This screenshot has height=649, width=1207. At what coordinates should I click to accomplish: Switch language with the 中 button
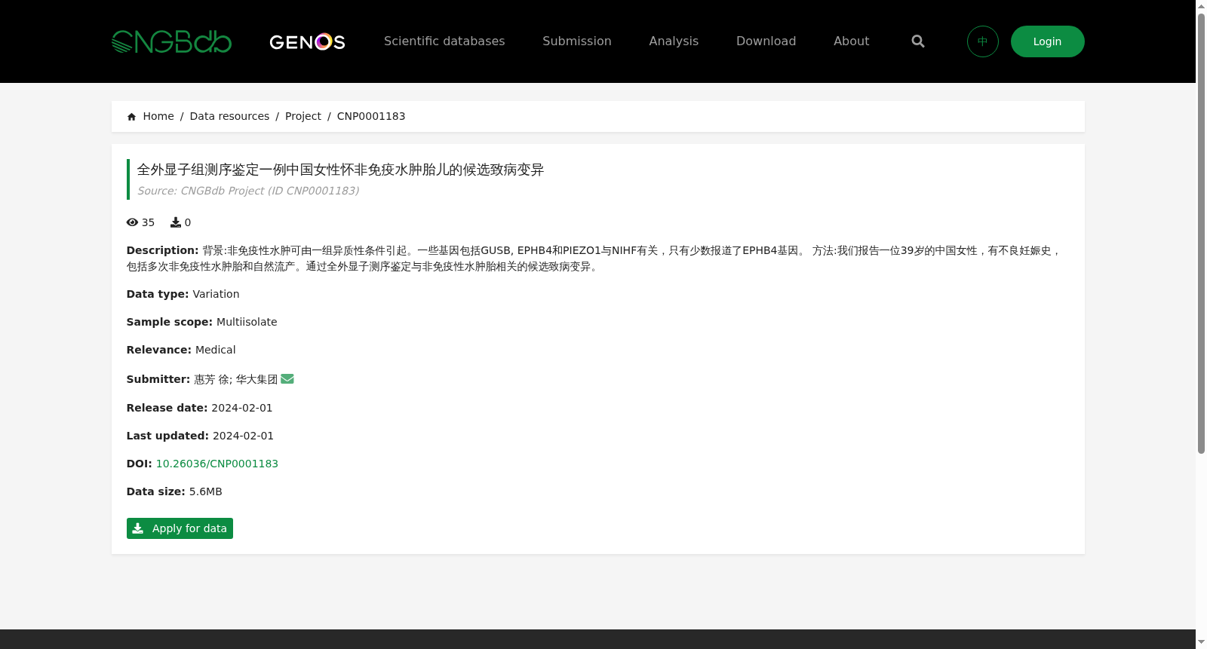point(983,41)
